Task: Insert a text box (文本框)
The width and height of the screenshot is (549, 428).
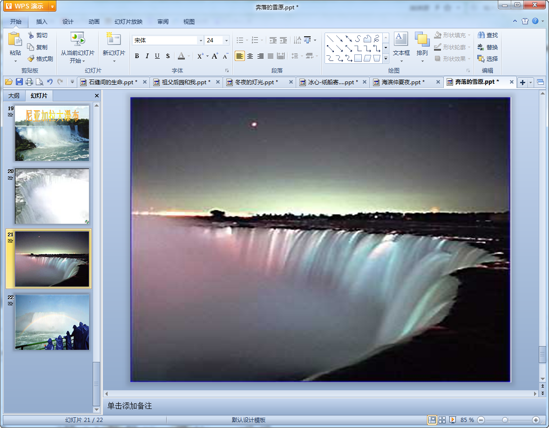Action: click(401, 40)
